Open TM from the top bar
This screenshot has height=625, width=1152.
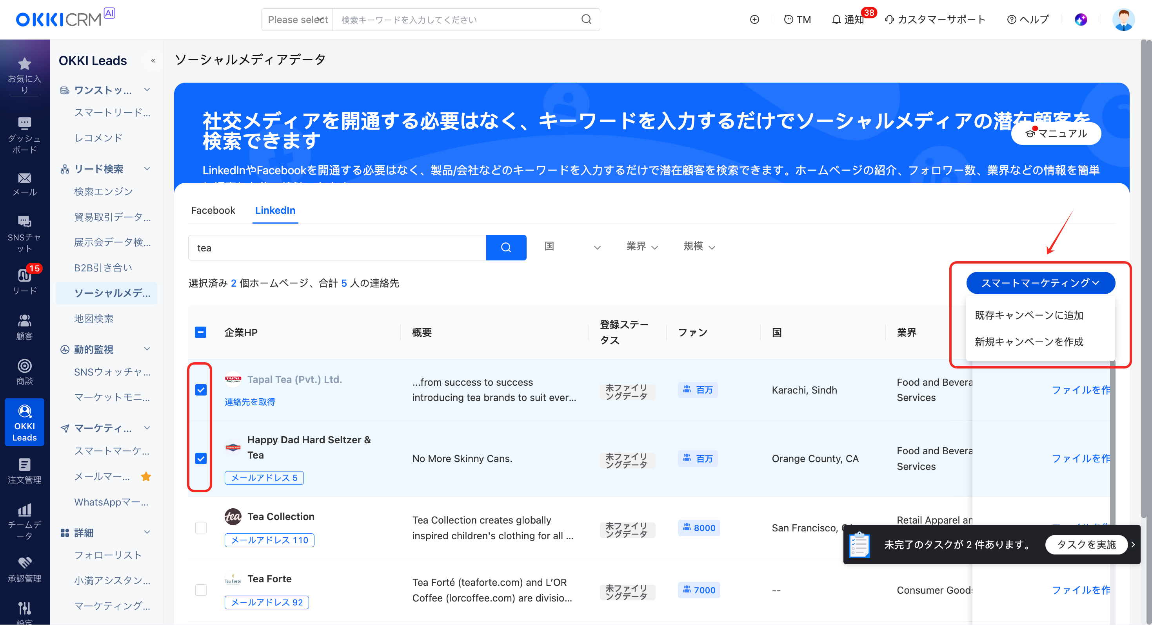(798, 19)
